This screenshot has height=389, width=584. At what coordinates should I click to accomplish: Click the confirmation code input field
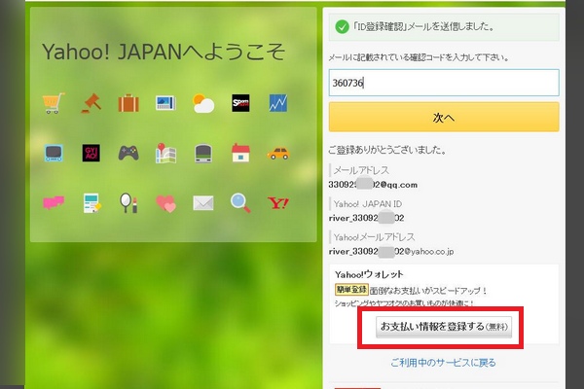[443, 84]
